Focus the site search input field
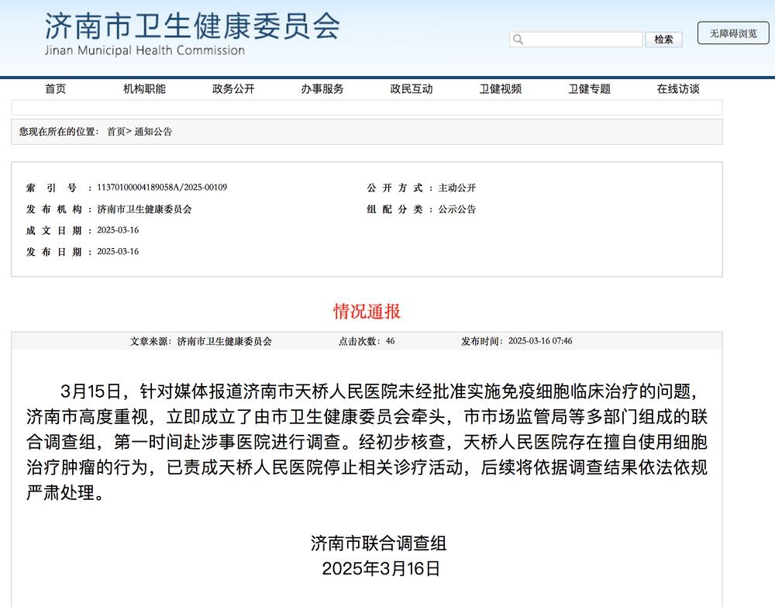The width and height of the screenshot is (775, 607). [577, 39]
